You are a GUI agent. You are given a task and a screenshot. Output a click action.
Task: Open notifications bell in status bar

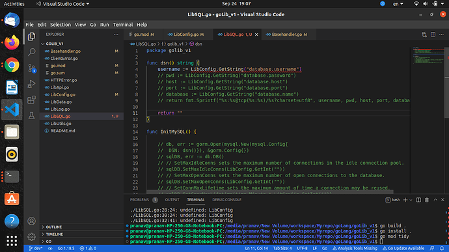coord(442,248)
